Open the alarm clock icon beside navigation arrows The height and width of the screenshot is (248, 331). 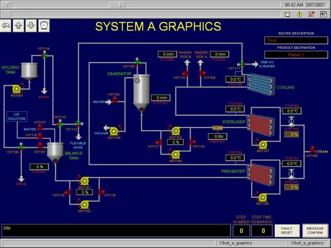pyautogui.click(x=44, y=26)
